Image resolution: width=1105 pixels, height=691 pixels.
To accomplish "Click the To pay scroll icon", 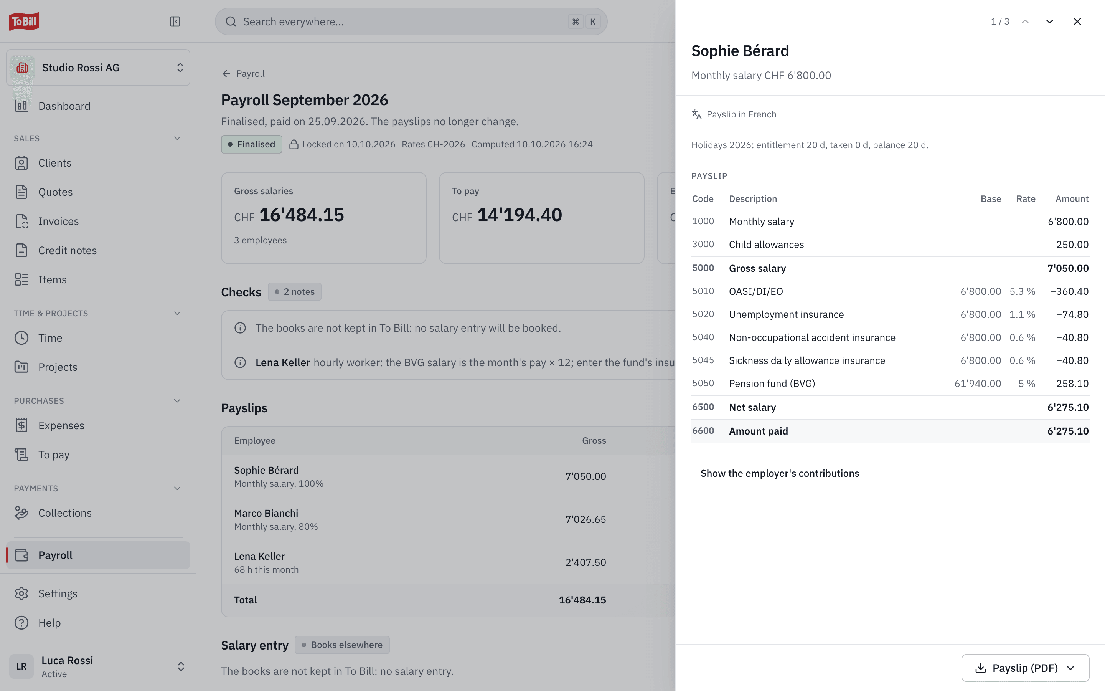I will click(21, 455).
